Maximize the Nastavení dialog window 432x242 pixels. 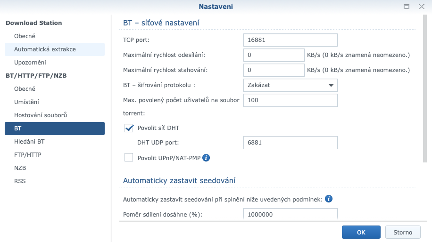pos(406,7)
